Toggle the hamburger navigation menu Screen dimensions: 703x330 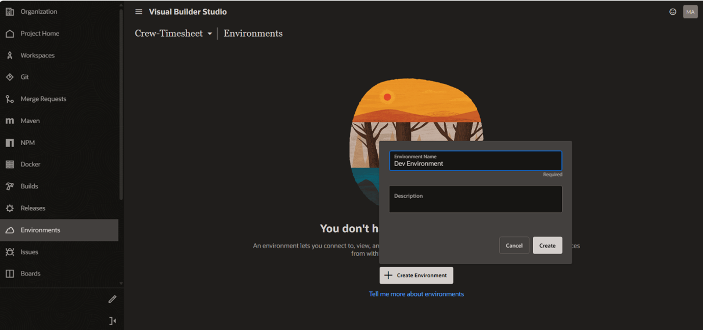[x=139, y=12]
